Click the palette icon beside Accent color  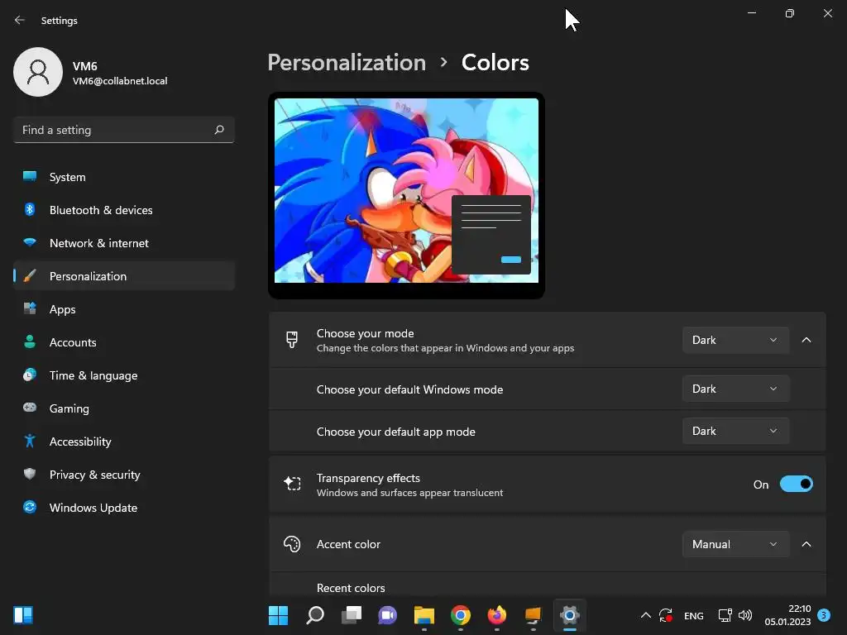pos(292,544)
